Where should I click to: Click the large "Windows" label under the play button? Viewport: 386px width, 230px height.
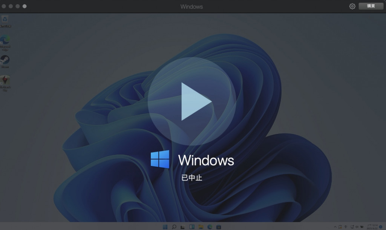click(x=206, y=160)
